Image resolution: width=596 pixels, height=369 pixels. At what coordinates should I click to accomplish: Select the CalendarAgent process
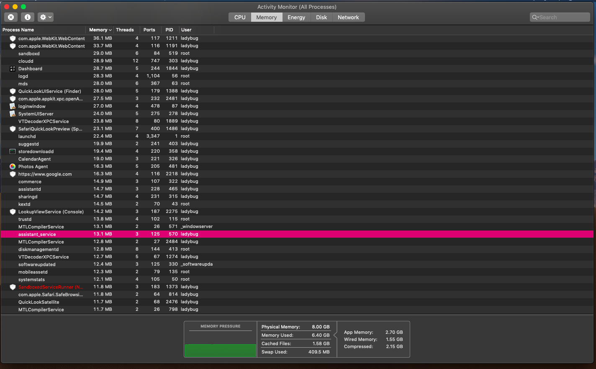[297, 159]
